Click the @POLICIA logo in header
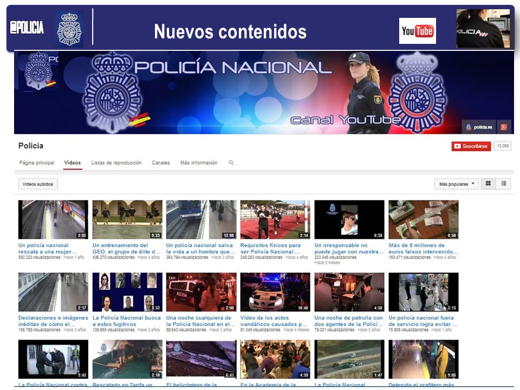This screenshot has width=520, height=390. pos(27,28)
